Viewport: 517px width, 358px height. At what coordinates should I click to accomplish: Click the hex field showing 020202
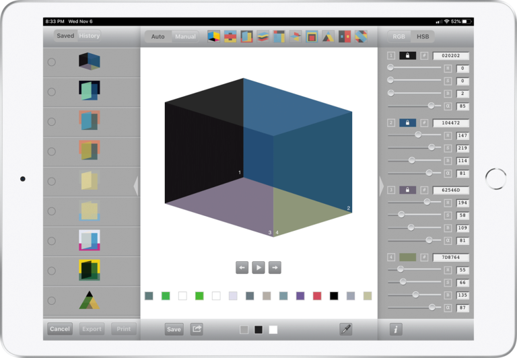tap(451, 56)
